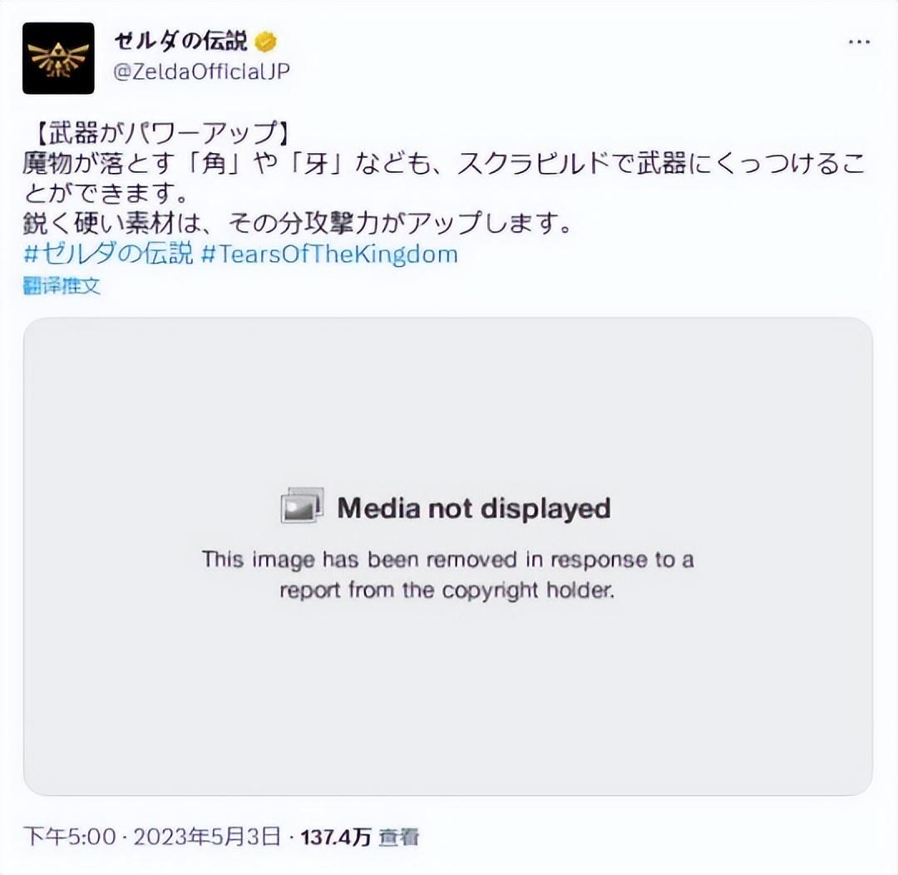This screenshot has height=875, width=898.
Task: Open the three-dot more options menu
Action: coord(859,42)
